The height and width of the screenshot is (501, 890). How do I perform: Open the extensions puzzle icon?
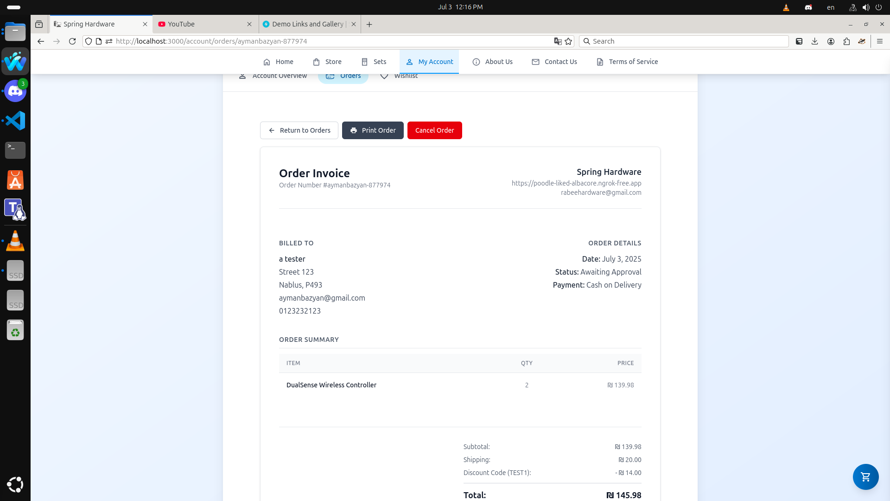coord(846,41)
